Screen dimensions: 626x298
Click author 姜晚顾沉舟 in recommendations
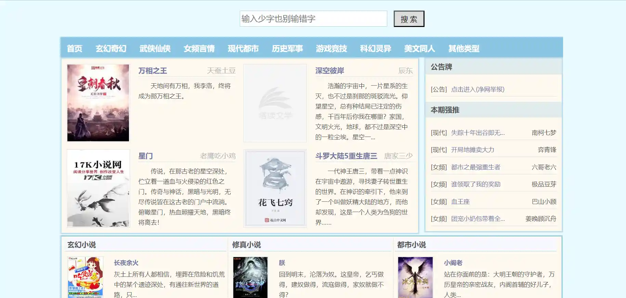[541, 219]
